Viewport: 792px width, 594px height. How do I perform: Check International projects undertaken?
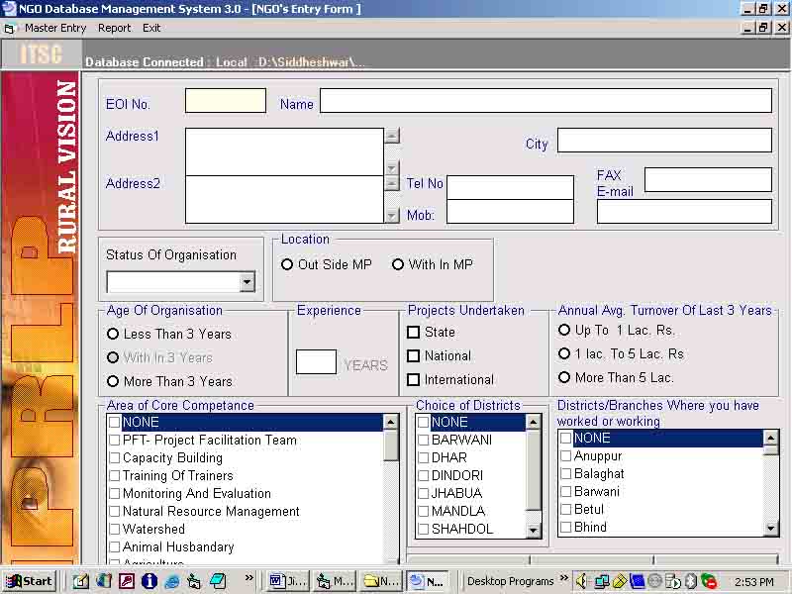pyautogui.click(x=413, y=379)
